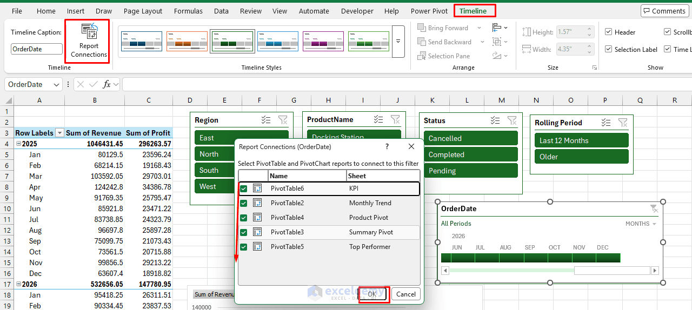This screenshot has height=310, width=692.
Task: Toggle multi-select on Region slicer
Action: (x=266, y=120)
